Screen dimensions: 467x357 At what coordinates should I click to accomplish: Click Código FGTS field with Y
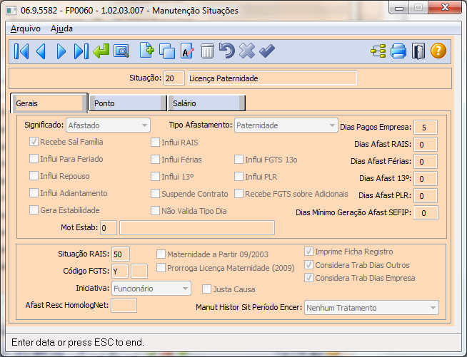(120, 271)
